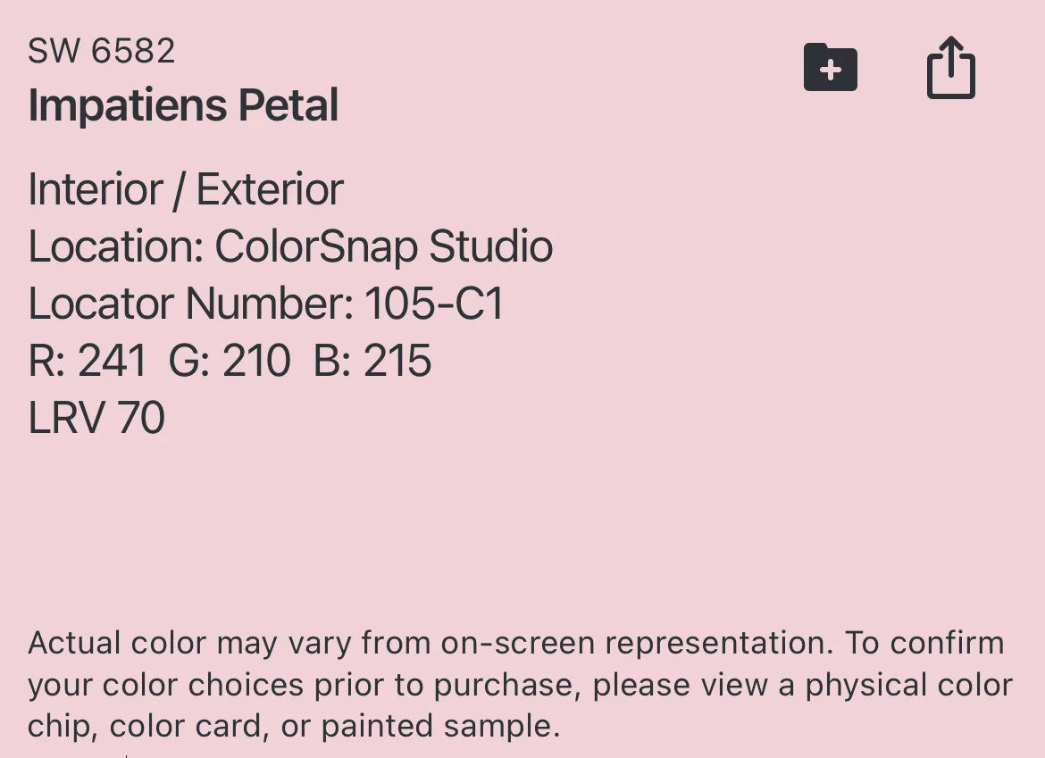Tap the word 'Petal' in the title
This screenshot has width=1045, height=758.
click(x=288, y=105)
